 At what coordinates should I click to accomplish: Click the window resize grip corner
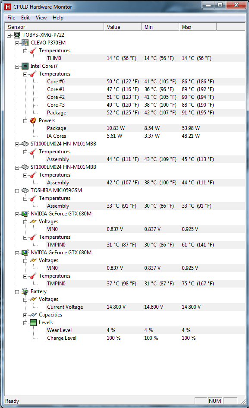coord(243,402)
